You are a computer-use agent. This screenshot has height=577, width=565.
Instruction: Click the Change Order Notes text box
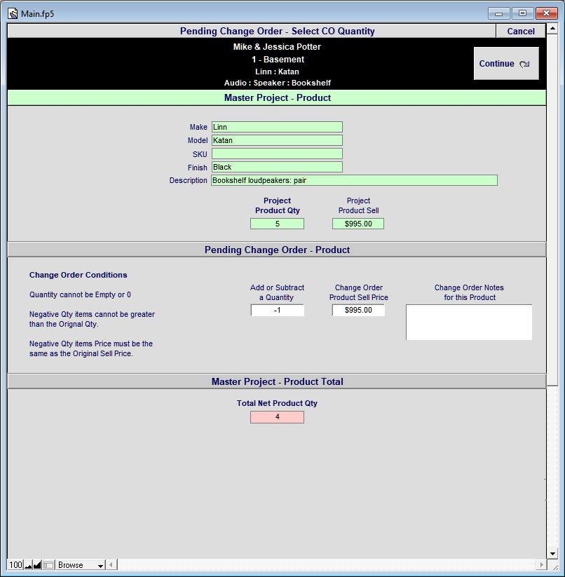[469, 323]
